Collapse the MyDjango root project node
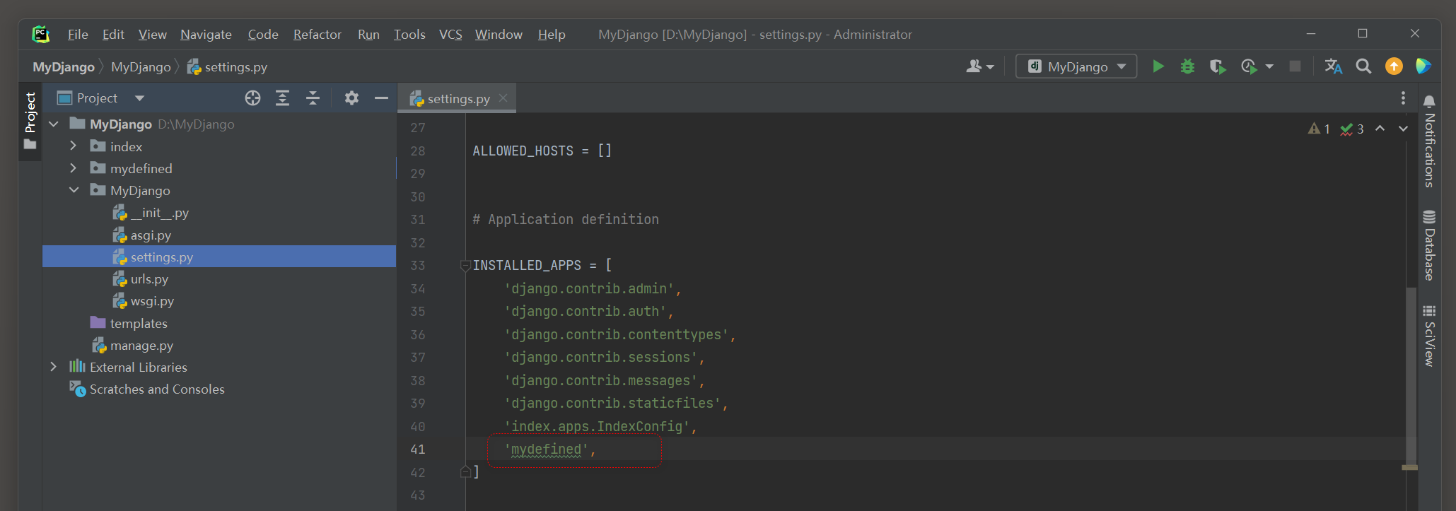 (x=54, y=124)
